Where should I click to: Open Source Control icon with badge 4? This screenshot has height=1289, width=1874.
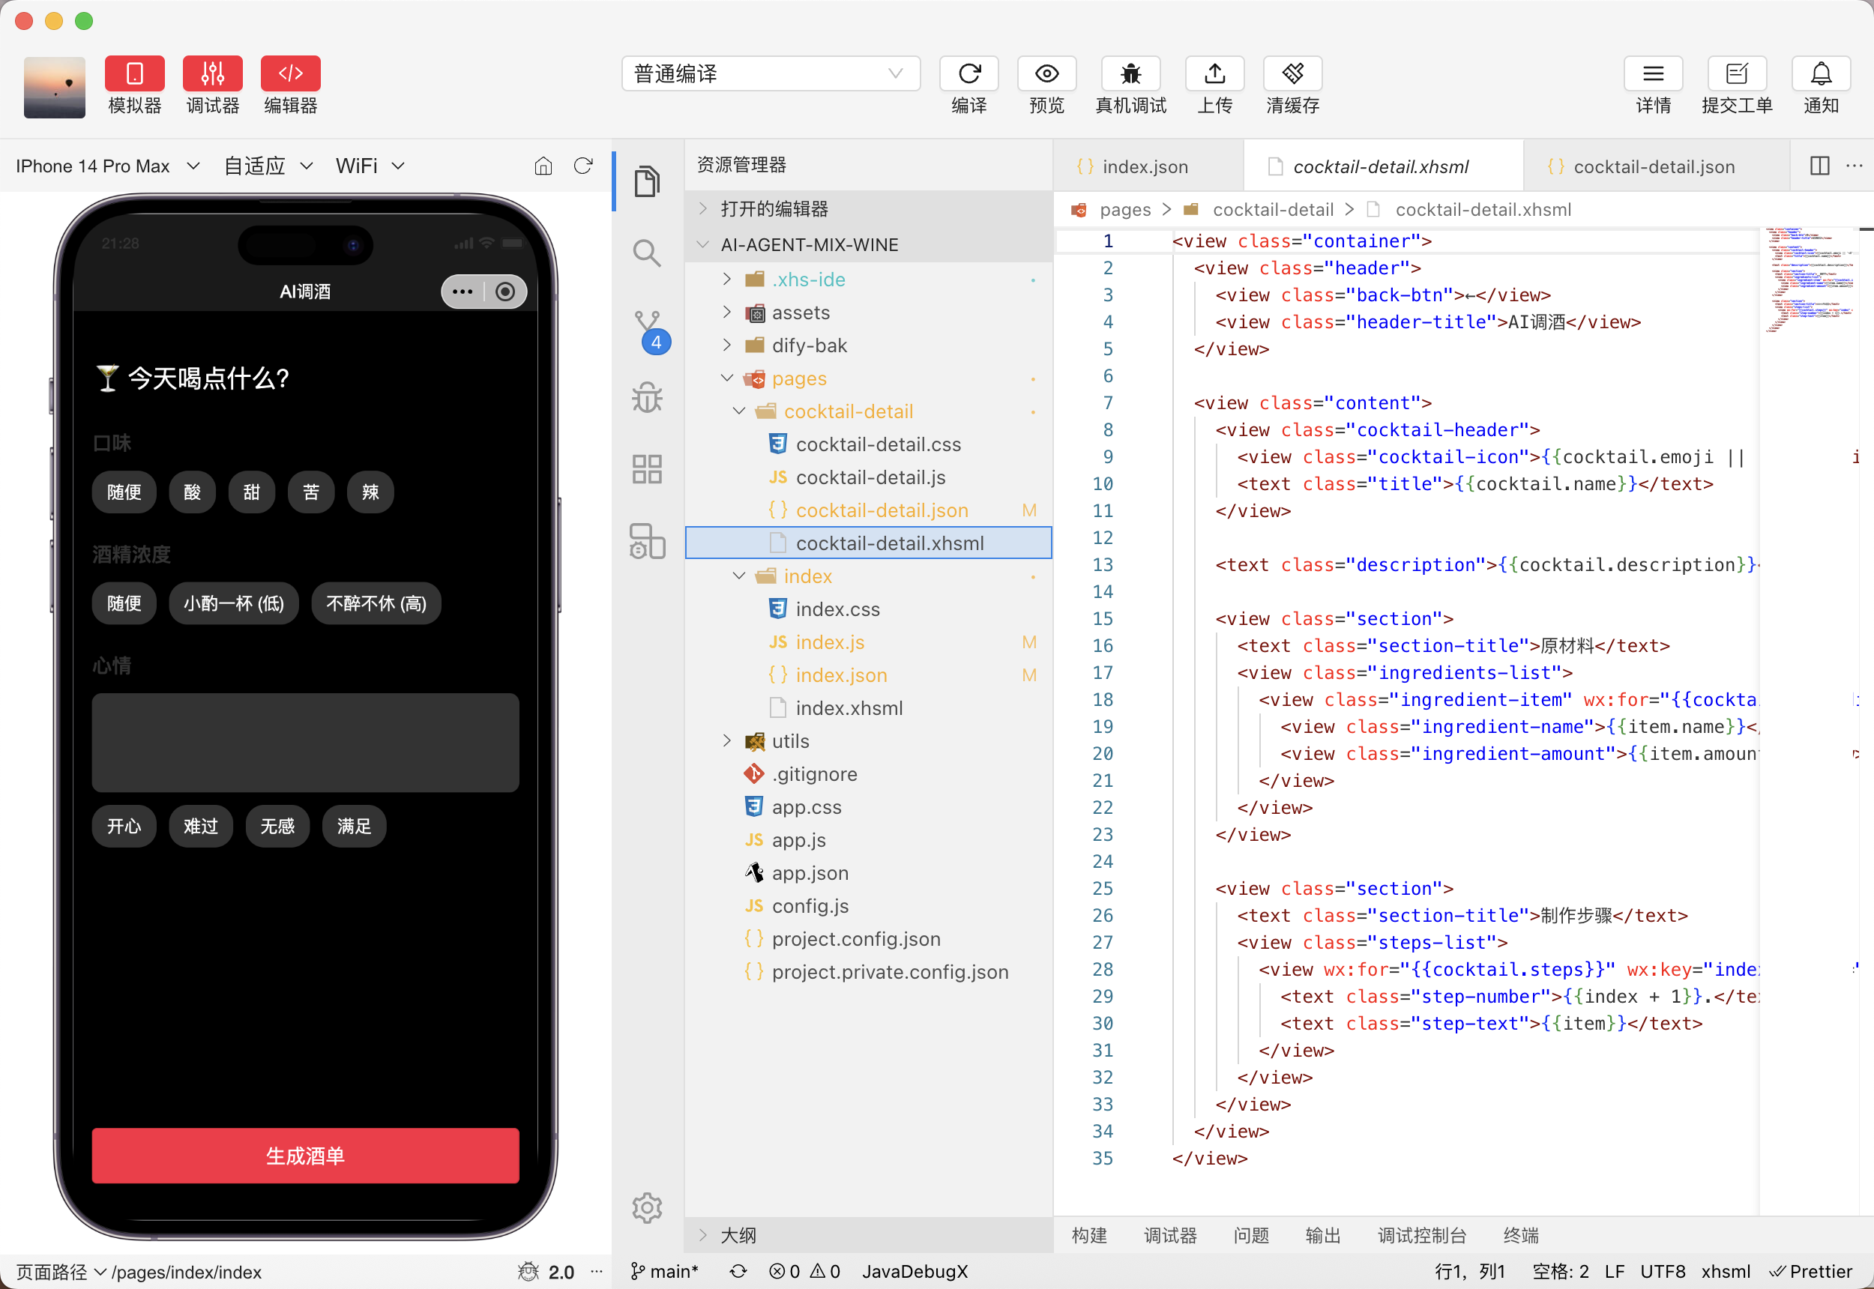(648, 331)
